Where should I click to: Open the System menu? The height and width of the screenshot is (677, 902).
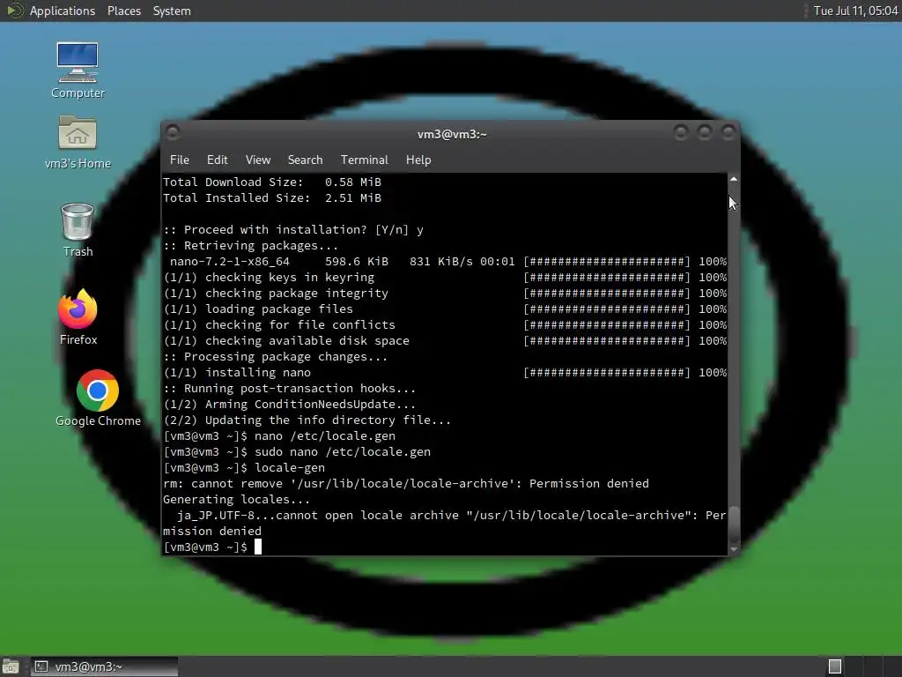pyautogui.click(x=172, y=11)
